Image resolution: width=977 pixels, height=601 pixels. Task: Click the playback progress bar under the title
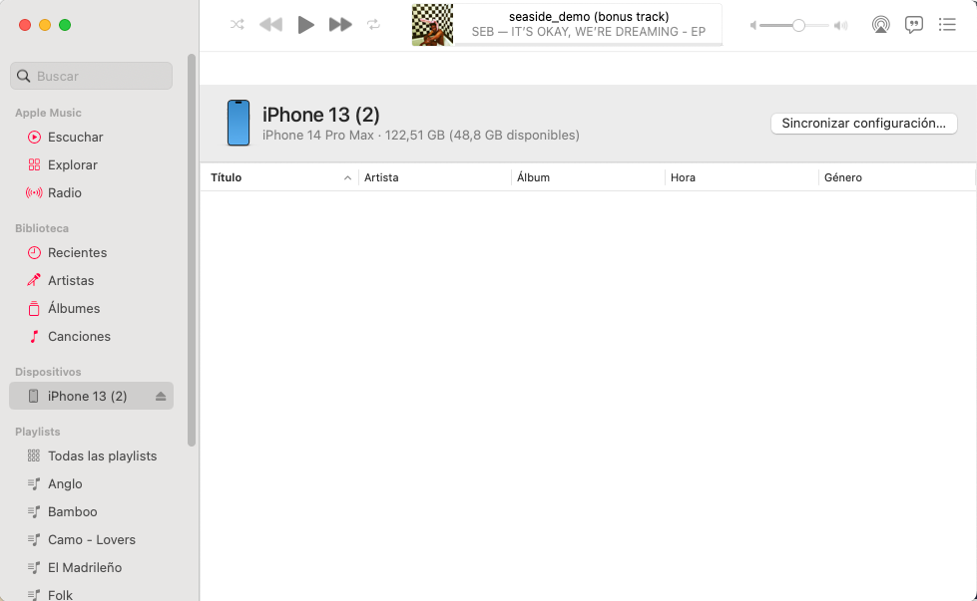589,44
